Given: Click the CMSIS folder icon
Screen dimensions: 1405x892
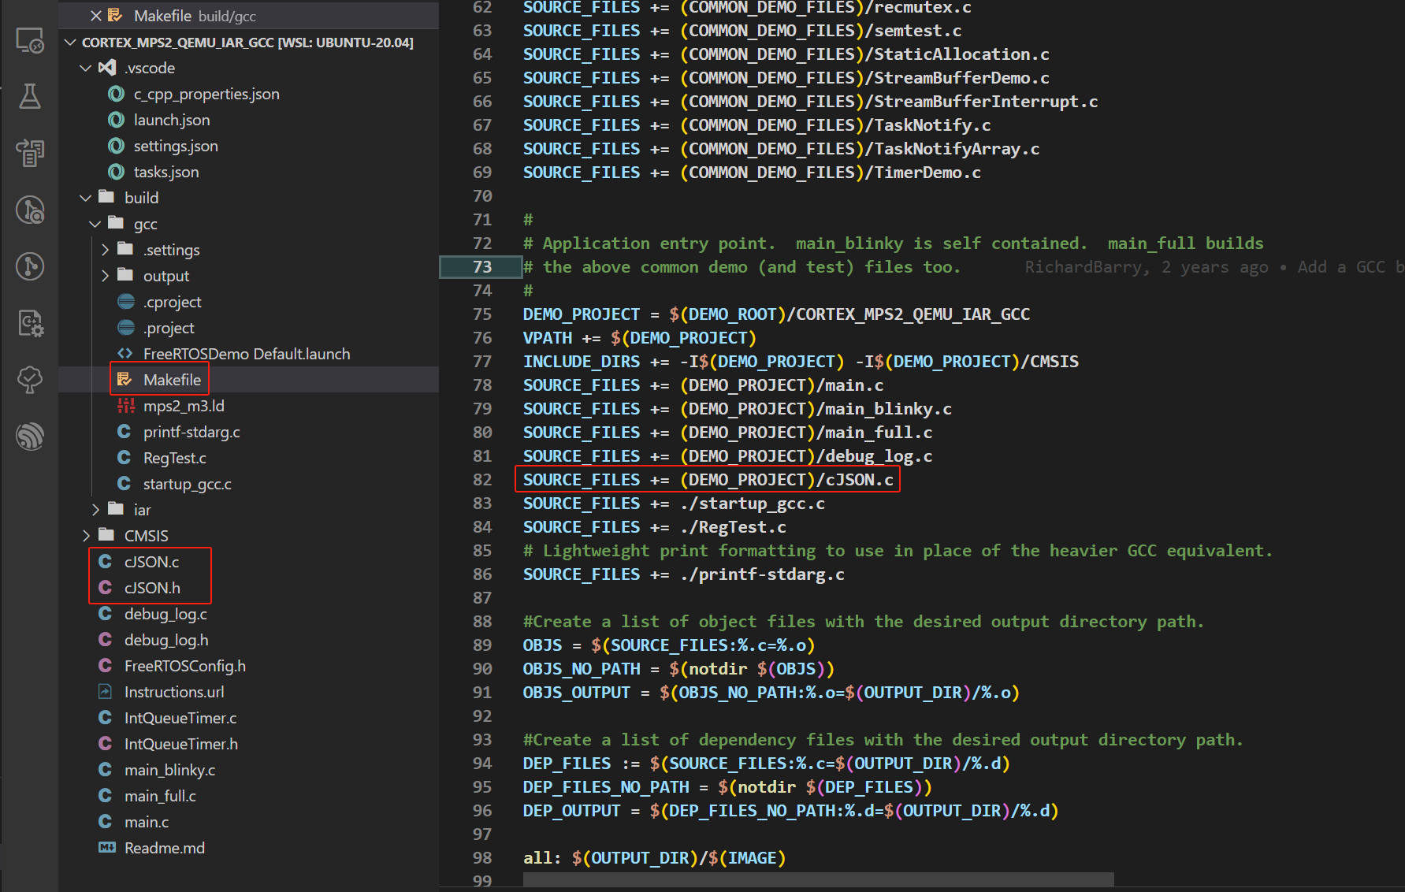Looking at the screenshot, I should tap(106, 535).
